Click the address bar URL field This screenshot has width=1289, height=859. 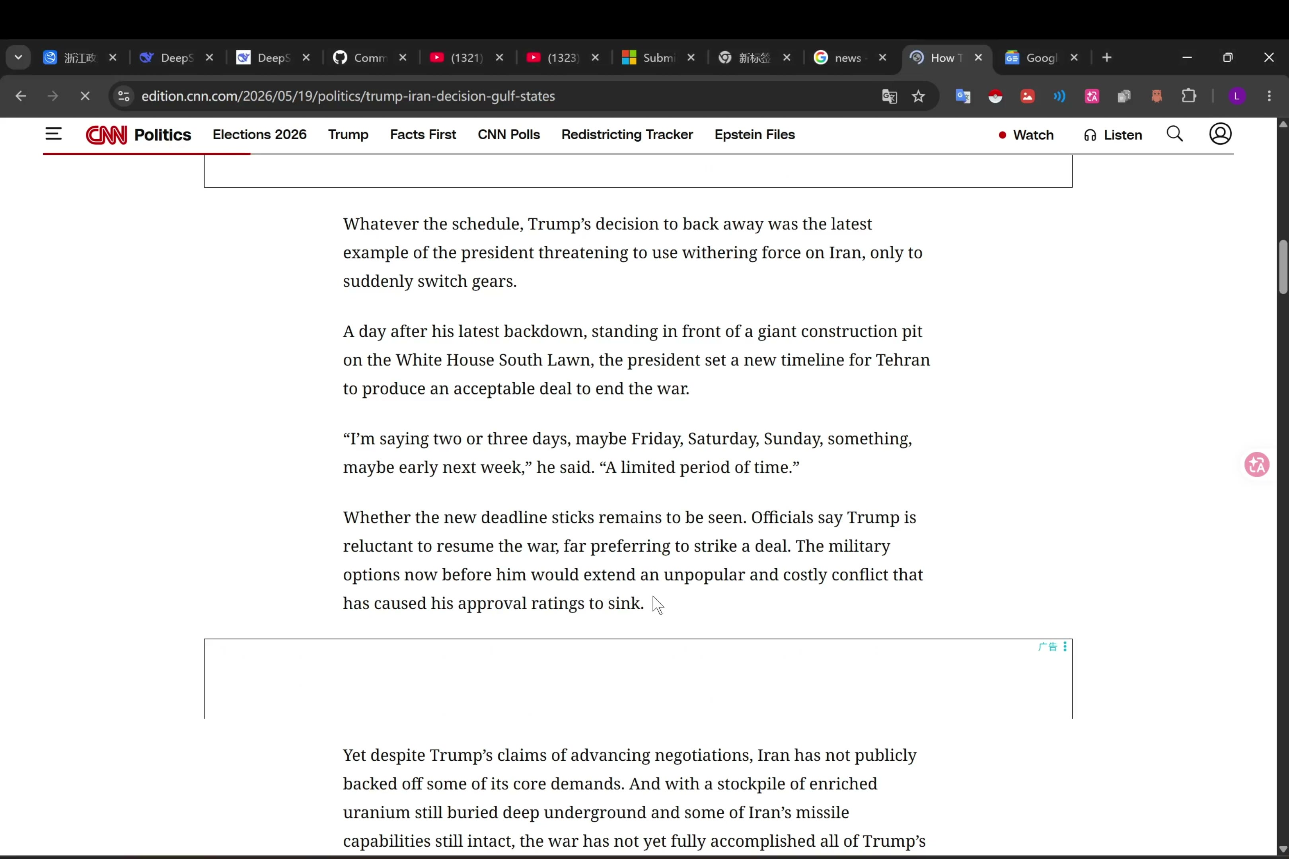493,96
